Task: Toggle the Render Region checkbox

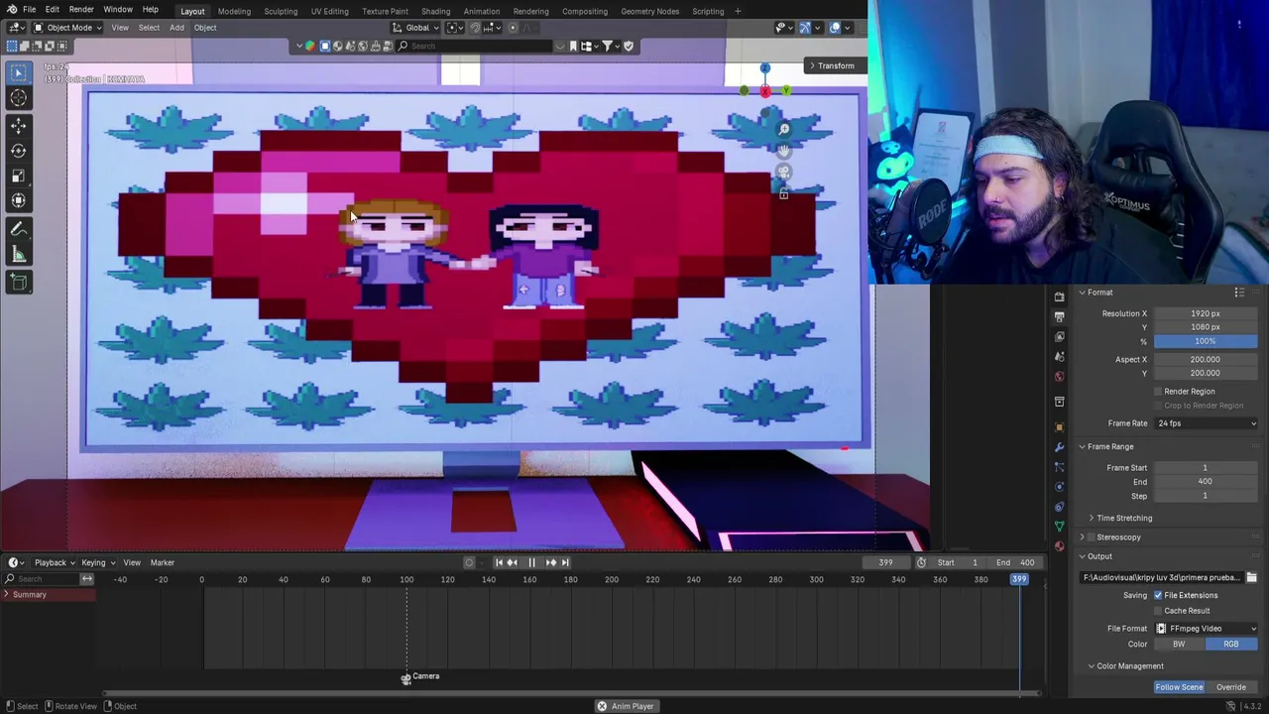Action: point(1158,392)
